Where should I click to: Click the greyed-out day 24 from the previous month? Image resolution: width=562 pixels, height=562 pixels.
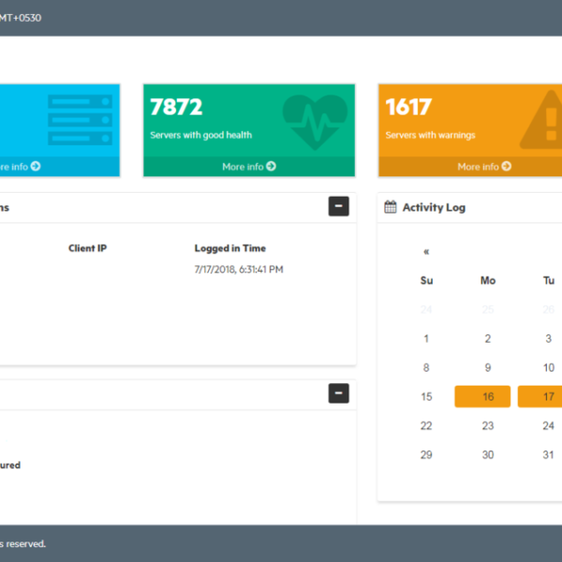point(426,310)
